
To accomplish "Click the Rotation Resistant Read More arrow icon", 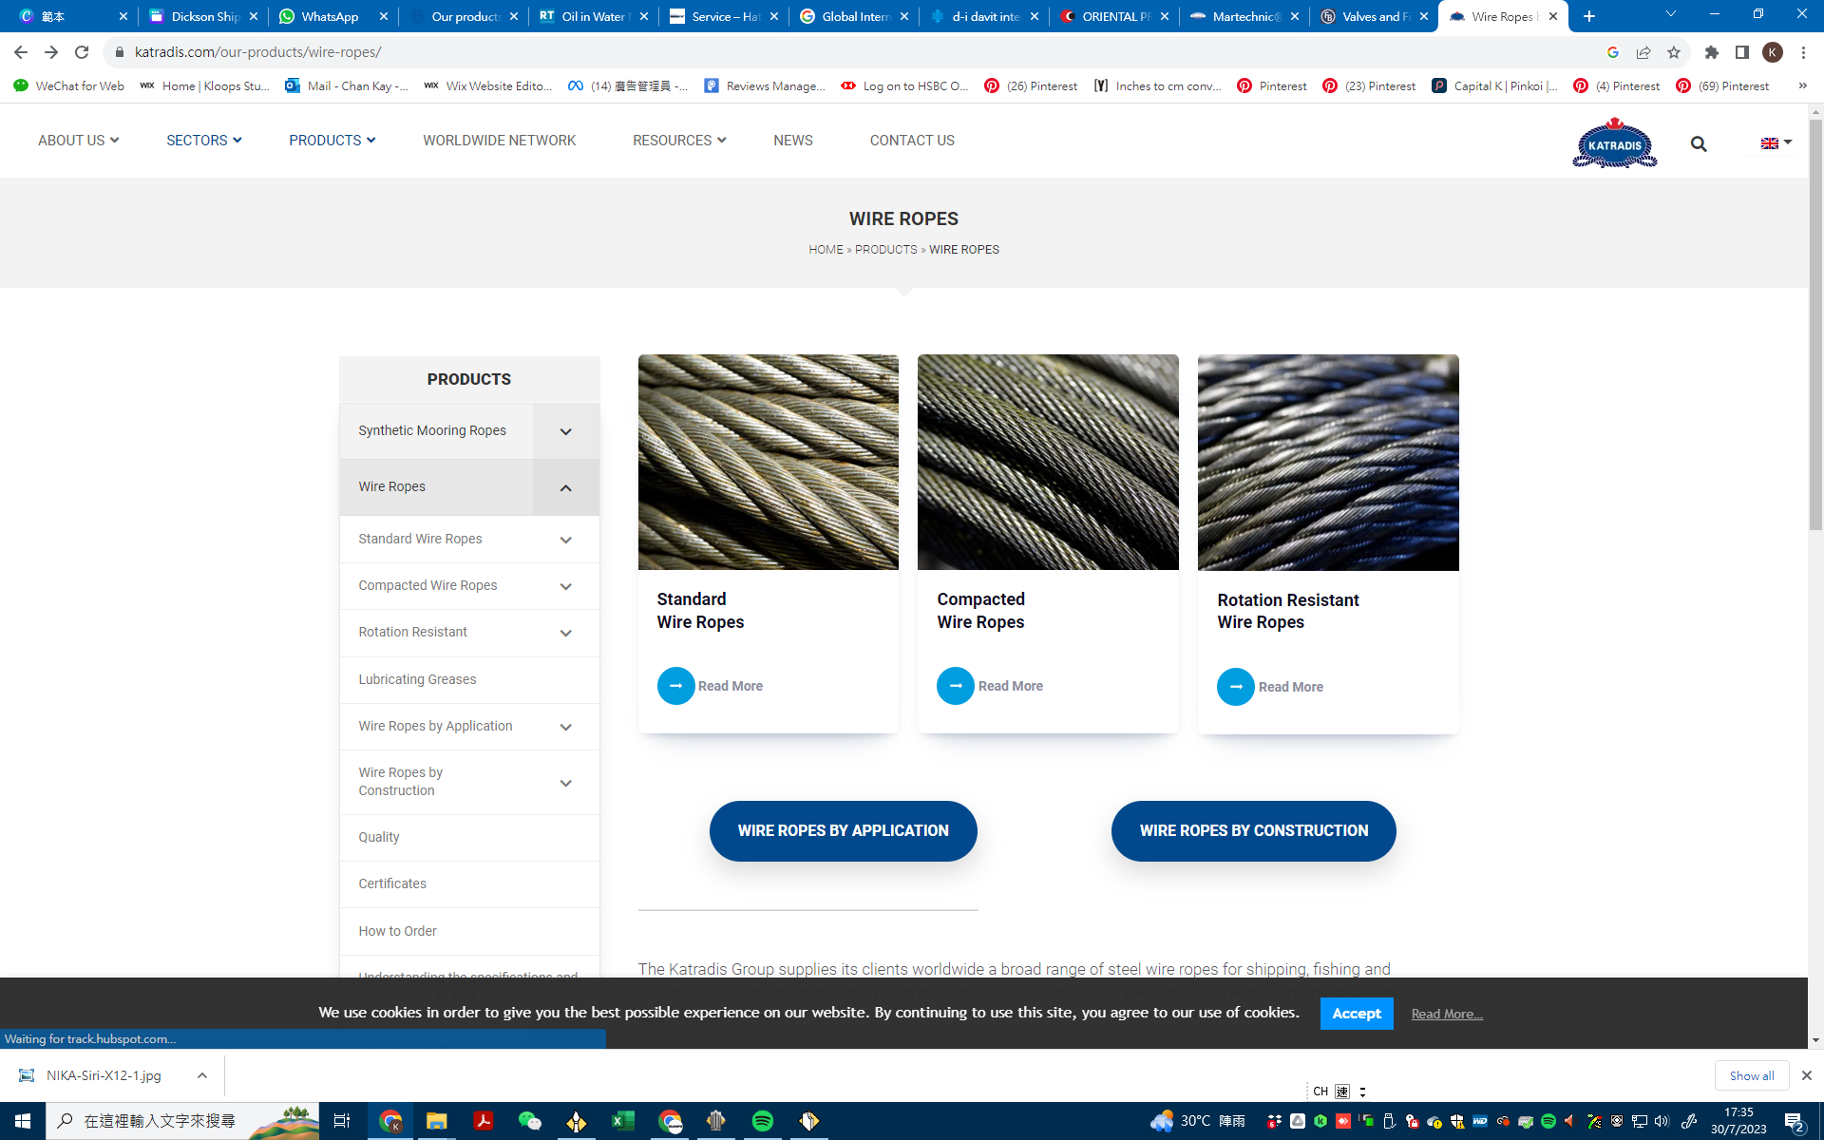I will pyautogui.click(x=1235, y=687).
